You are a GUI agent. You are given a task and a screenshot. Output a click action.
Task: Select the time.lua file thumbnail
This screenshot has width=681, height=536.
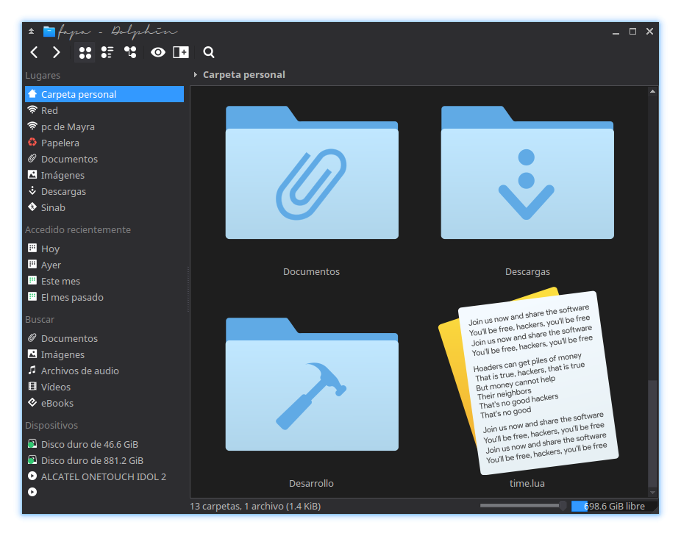coord(528,381)
